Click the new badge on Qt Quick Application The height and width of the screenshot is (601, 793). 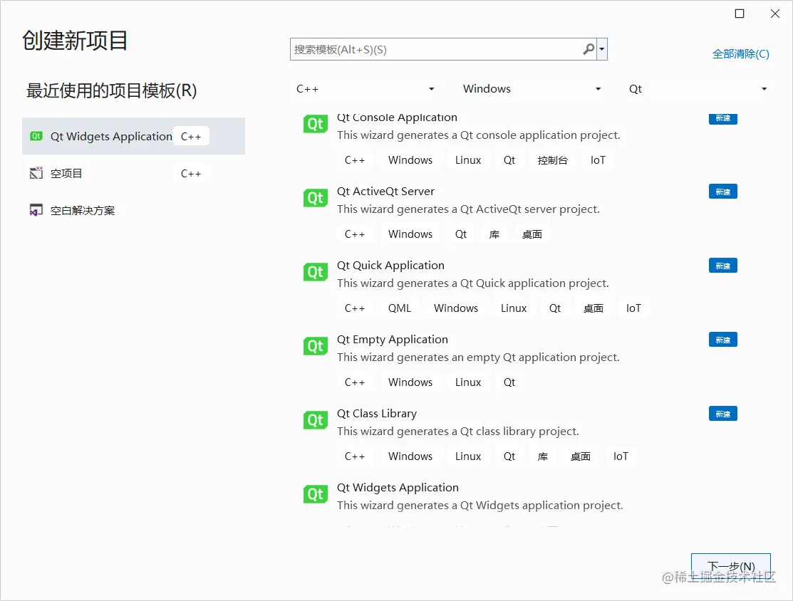tap(722, 266)
